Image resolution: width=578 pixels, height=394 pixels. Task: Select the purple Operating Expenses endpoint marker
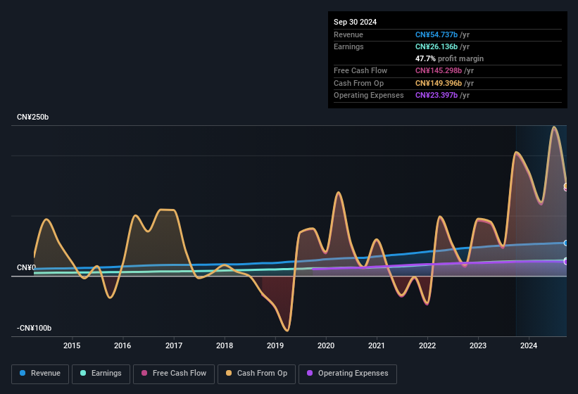(x=566, y=262)
